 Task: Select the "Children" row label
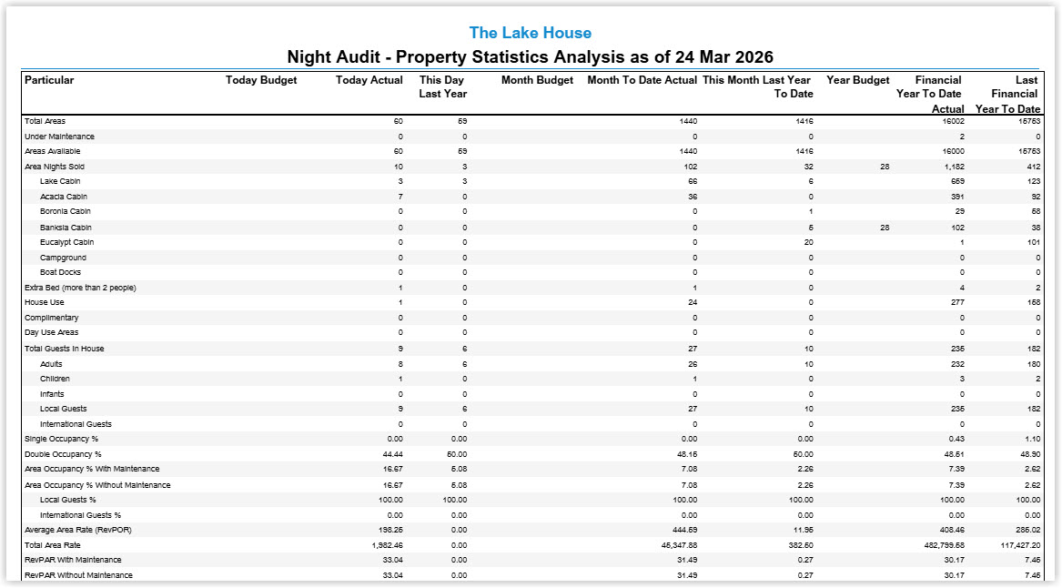click(55, 379)
